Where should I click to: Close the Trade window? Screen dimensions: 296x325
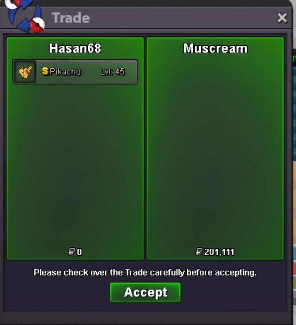(282, 18)
